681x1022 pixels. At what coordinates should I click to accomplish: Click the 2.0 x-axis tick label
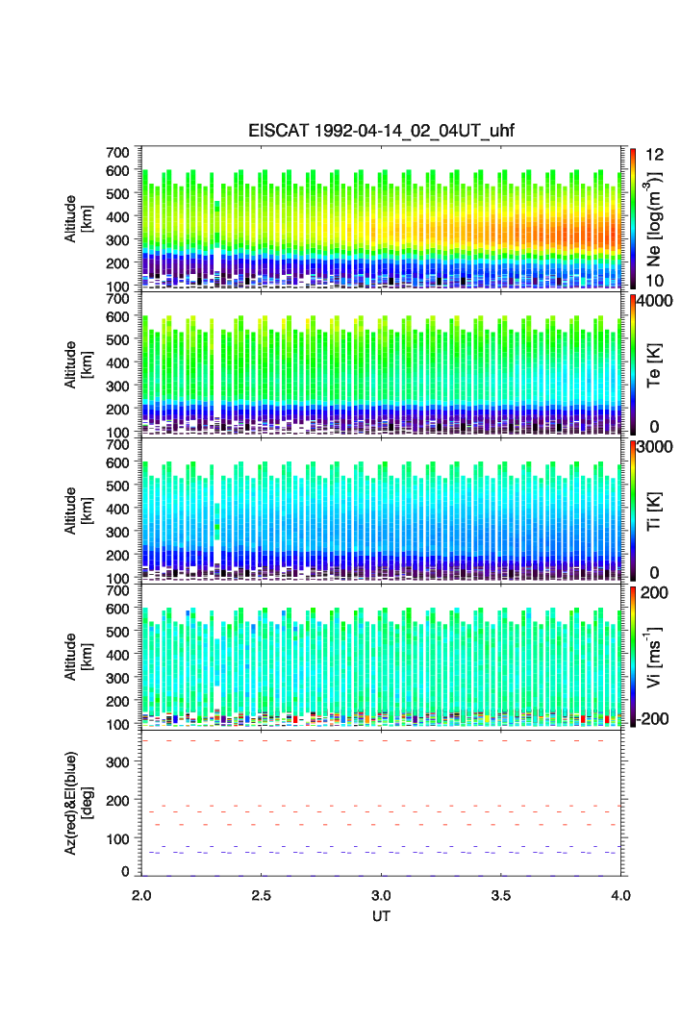141,895
